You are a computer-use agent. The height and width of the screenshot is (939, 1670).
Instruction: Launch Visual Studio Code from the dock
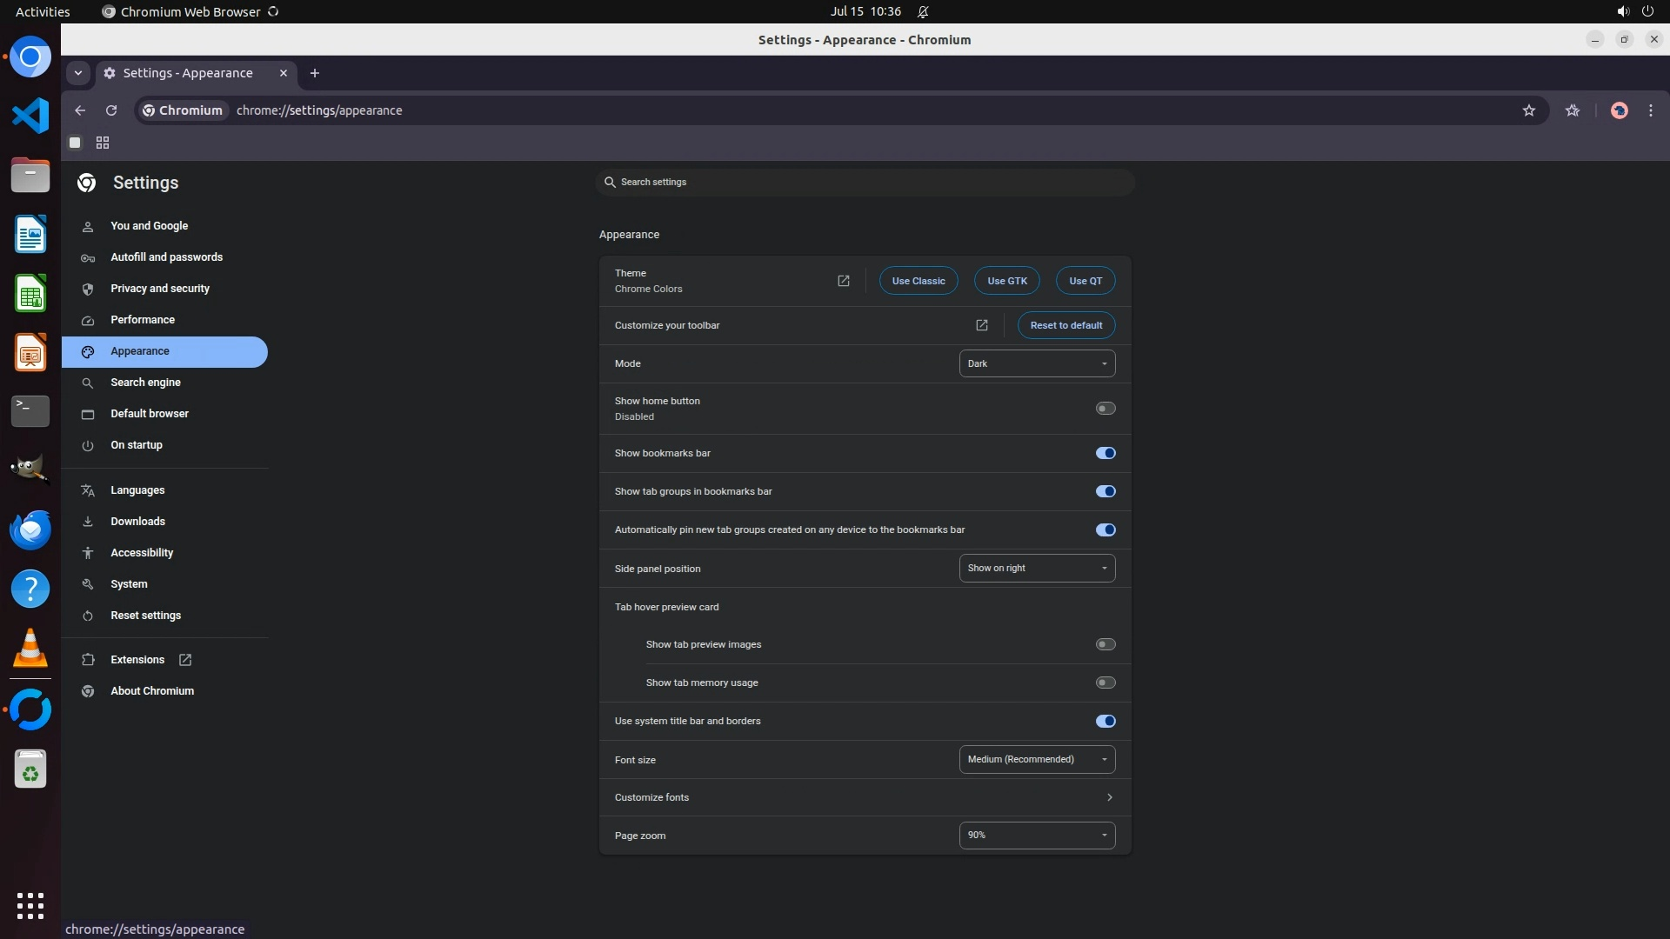click(x=30, y=116)
